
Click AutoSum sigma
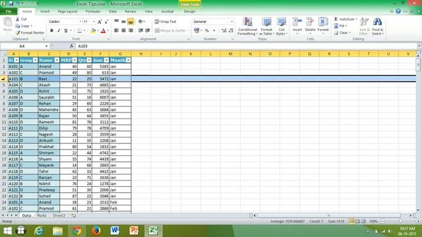336,19
